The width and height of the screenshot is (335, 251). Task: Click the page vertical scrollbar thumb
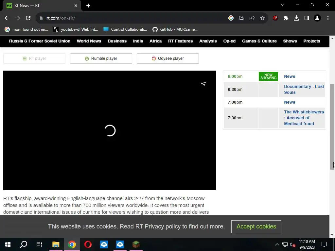(332, 126)
